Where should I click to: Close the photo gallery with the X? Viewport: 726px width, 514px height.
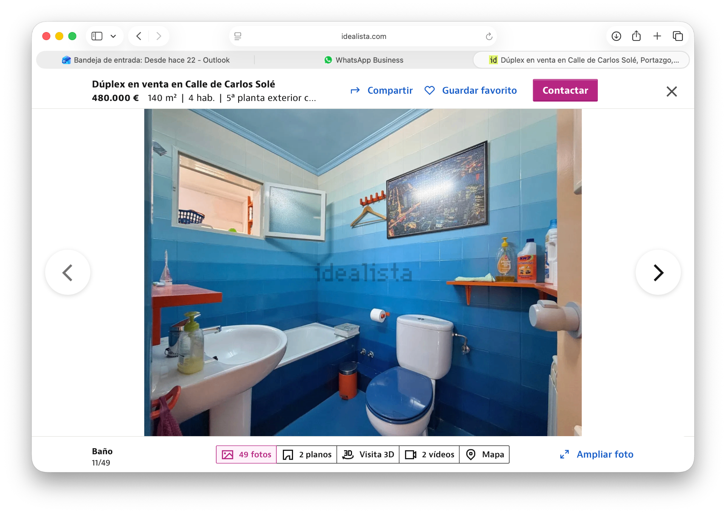tap(672, 91)
